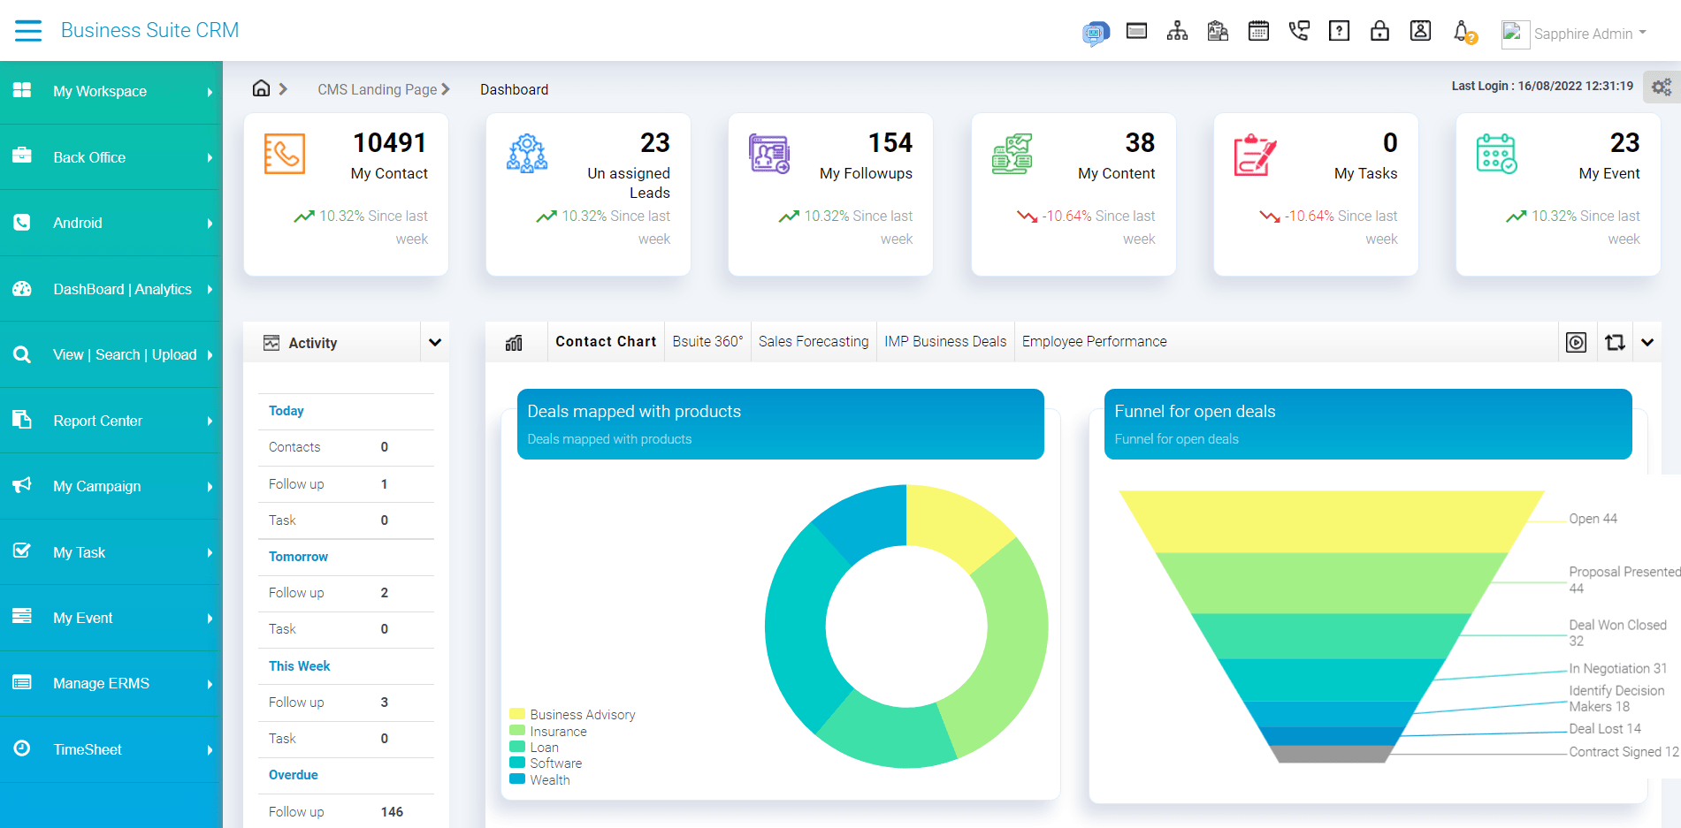
Task: Open IMP Business Deals tab
Action: click(945, 341)
